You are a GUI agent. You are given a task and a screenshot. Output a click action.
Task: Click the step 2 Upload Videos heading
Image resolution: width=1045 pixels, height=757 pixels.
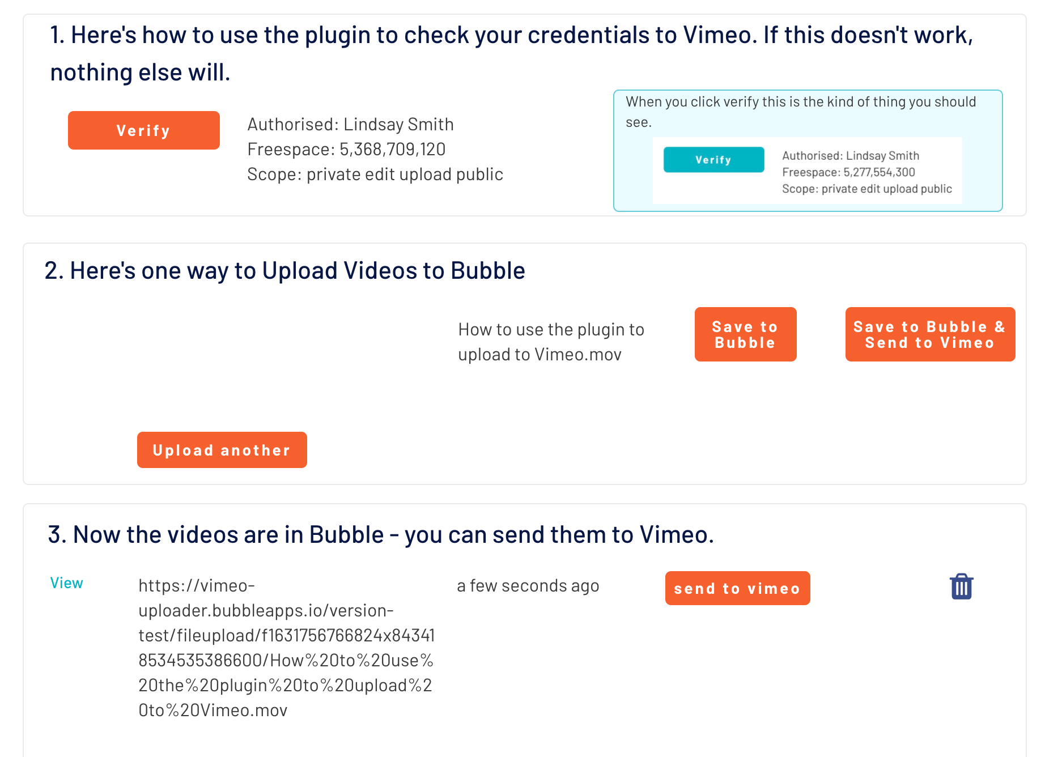pyautogui.click(x=284, y=270)
